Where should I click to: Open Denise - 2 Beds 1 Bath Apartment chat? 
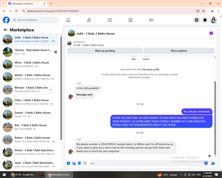30,152
